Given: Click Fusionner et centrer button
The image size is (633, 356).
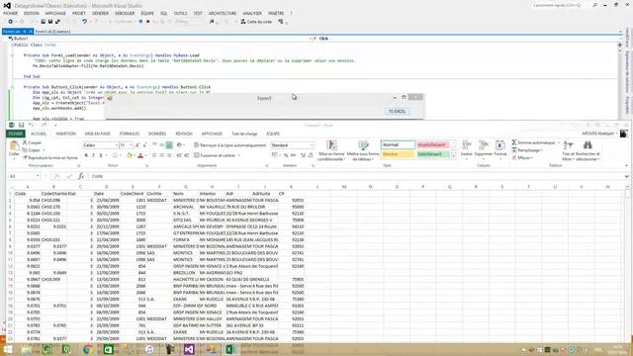Looking at the screenshot, I should tap(215, 155).
